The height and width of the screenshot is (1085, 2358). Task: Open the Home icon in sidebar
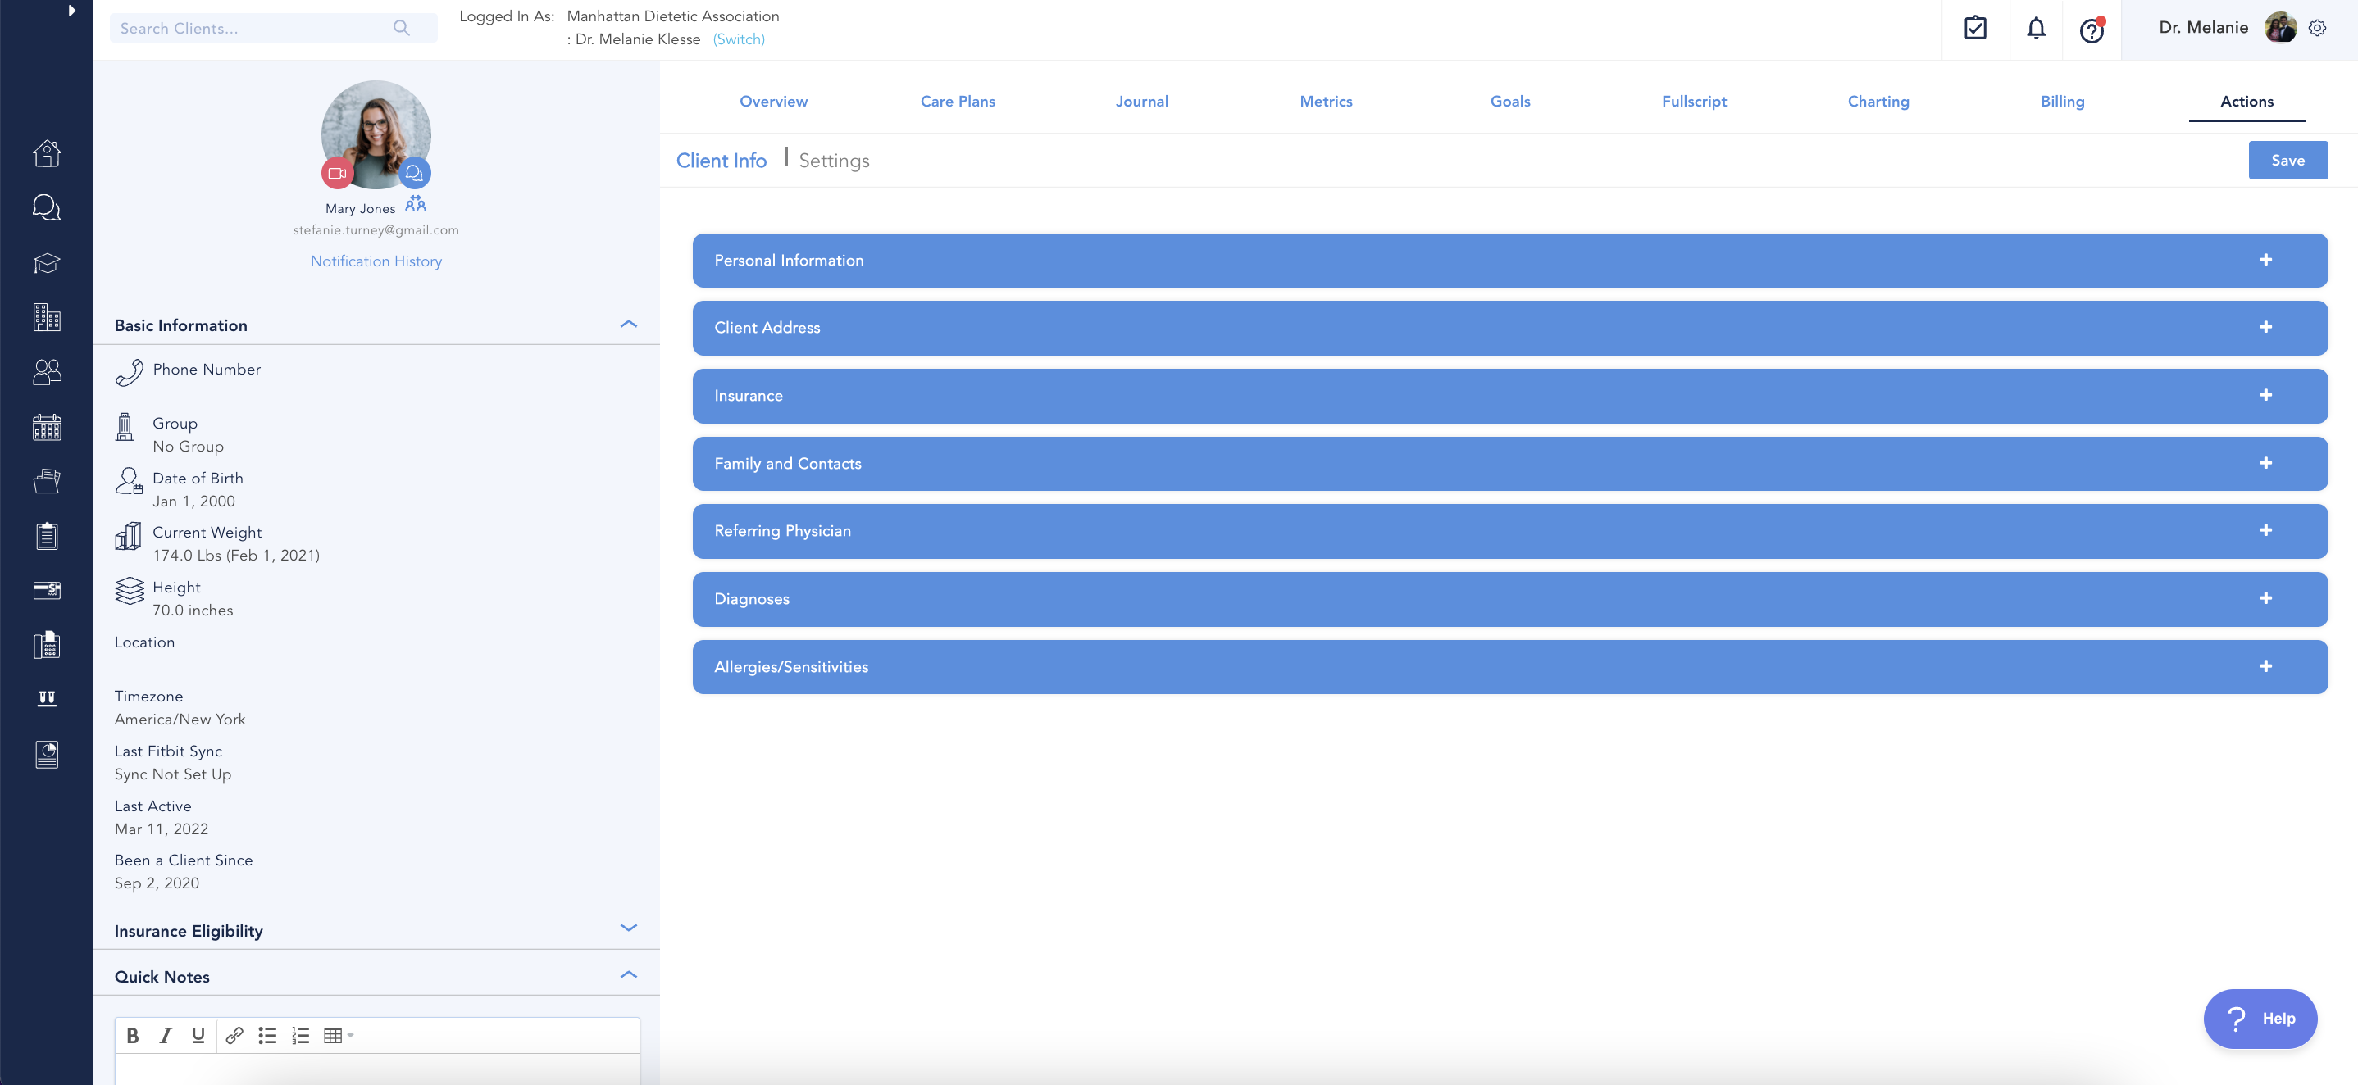point(47,152)
